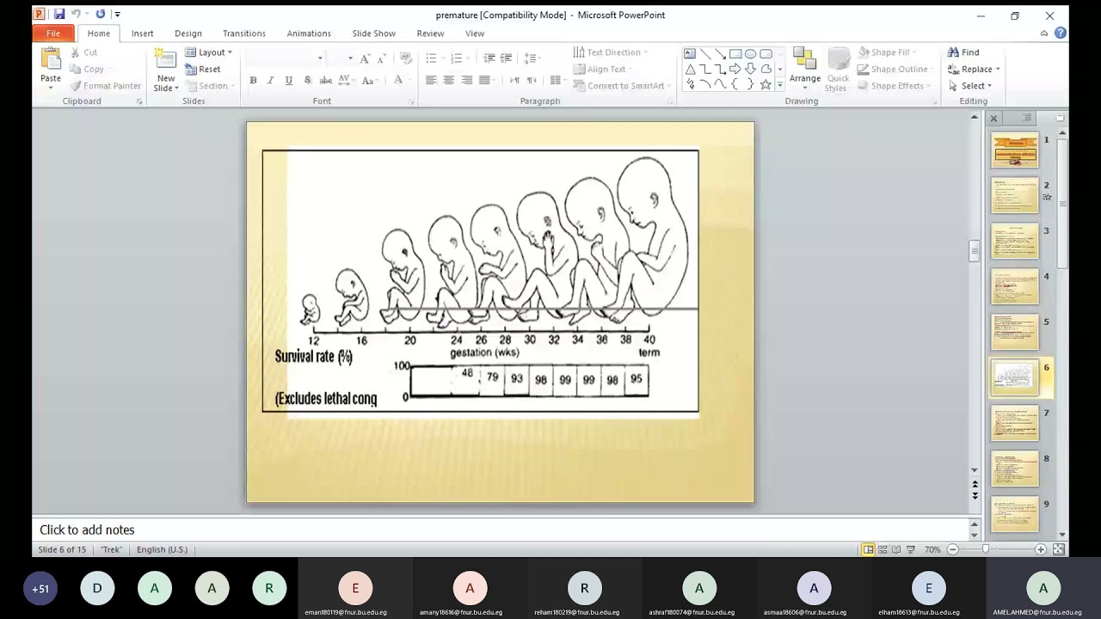
Task: Select slide 7 thumbnail in the panel
Action: [1015, 423]
